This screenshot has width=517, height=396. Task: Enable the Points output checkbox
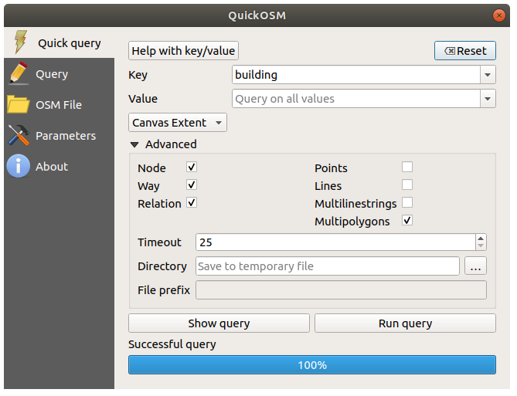pyautogui.click(x=407, y=168)
